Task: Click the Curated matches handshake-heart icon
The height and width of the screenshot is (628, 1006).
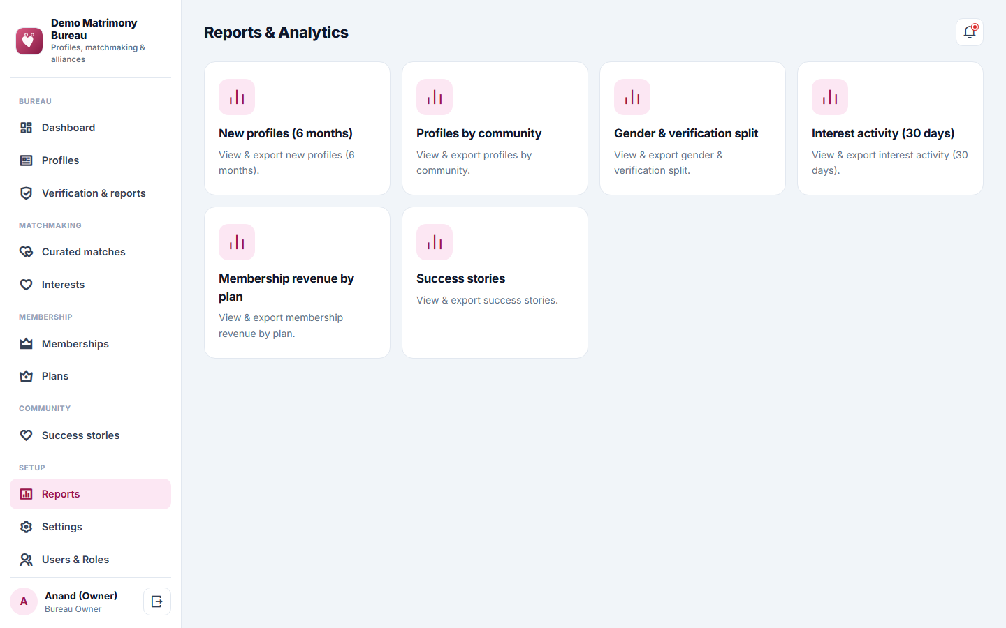Action: (x=27, y=252)
